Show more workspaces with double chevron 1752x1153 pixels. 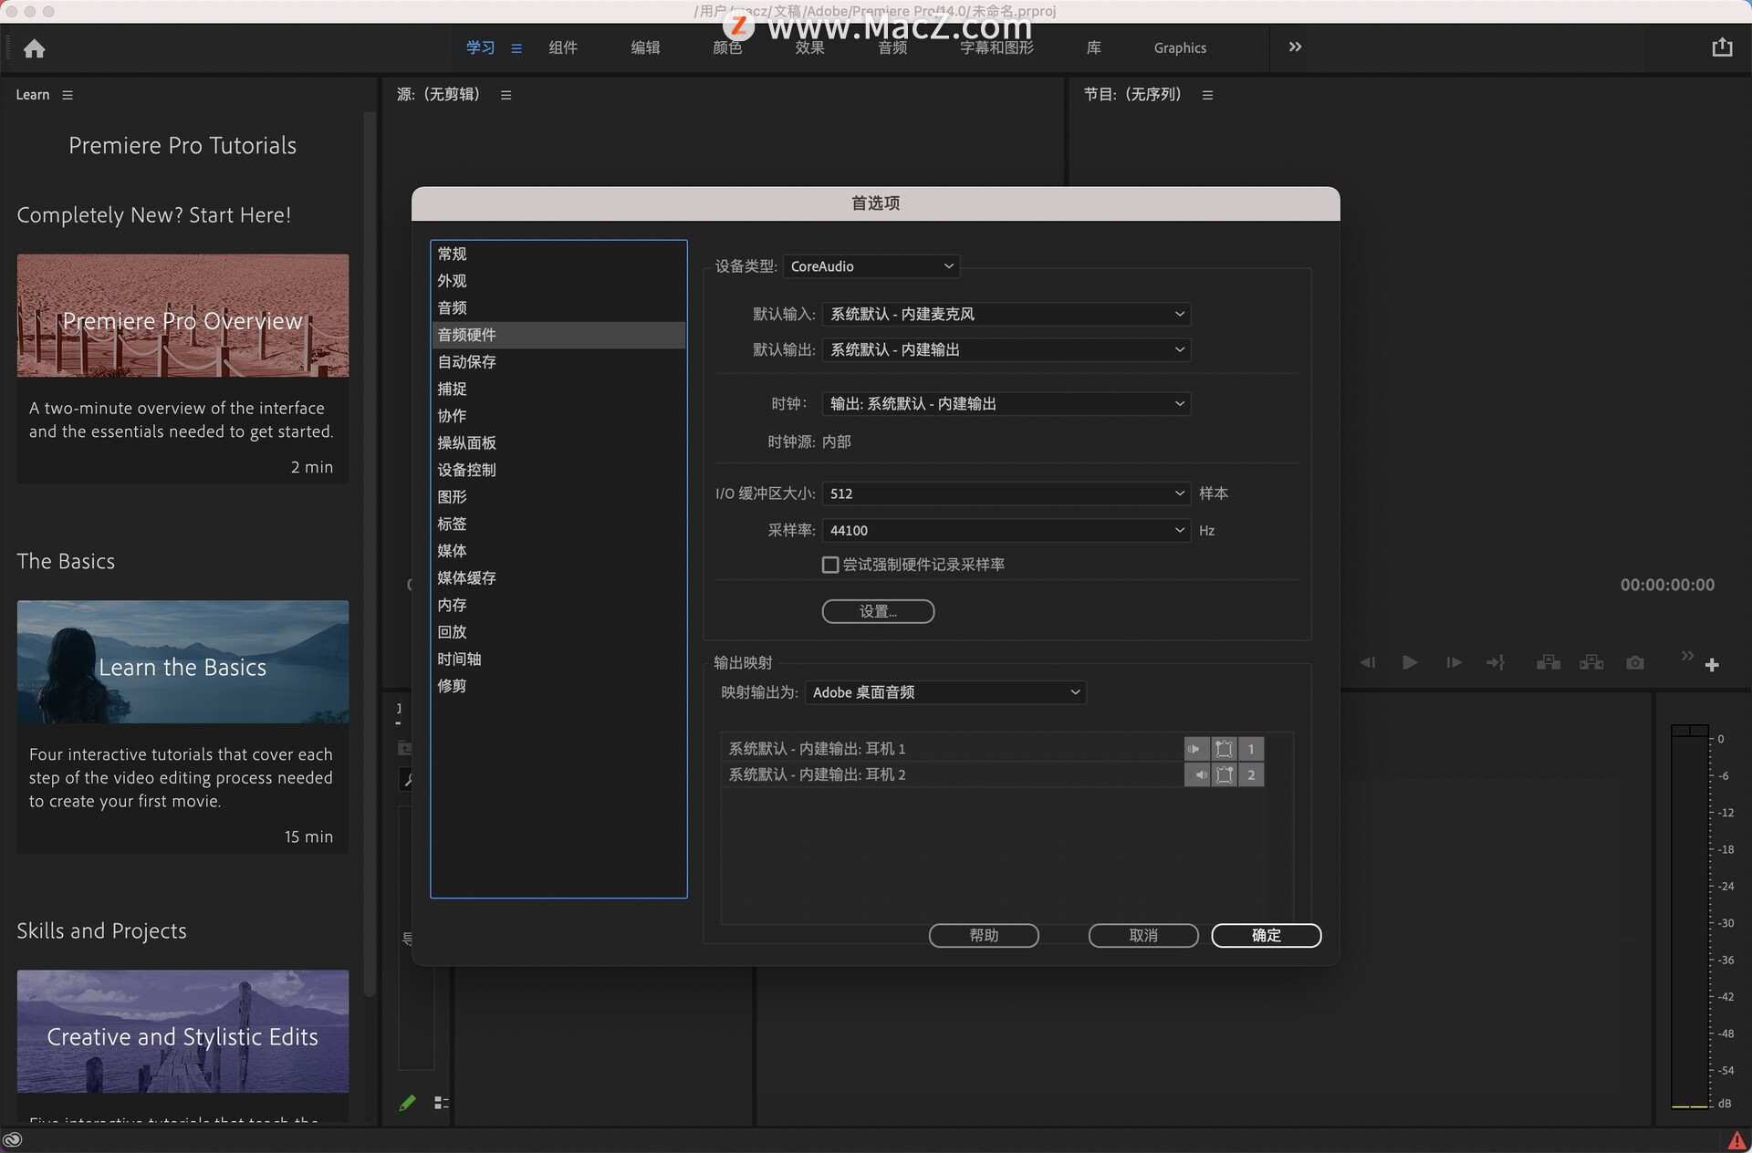(x=1295, y=47)
